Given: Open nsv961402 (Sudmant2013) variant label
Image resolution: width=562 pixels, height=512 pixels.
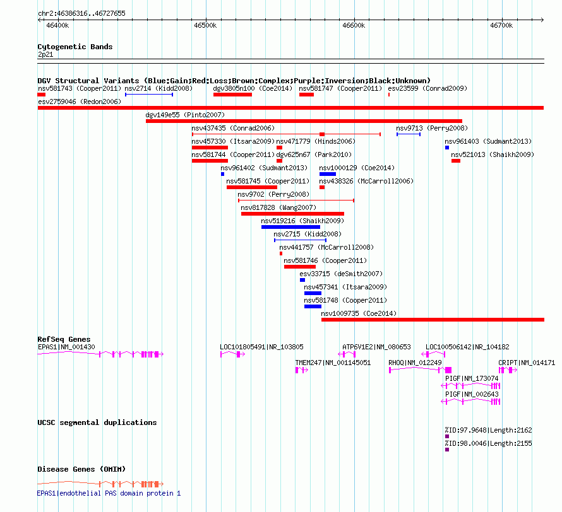Looking at the screenshot, I should (264, 168).
